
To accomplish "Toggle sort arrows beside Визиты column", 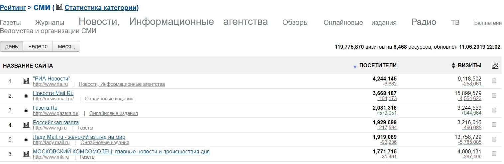I will pyautogui.click(x=453, y=66).
